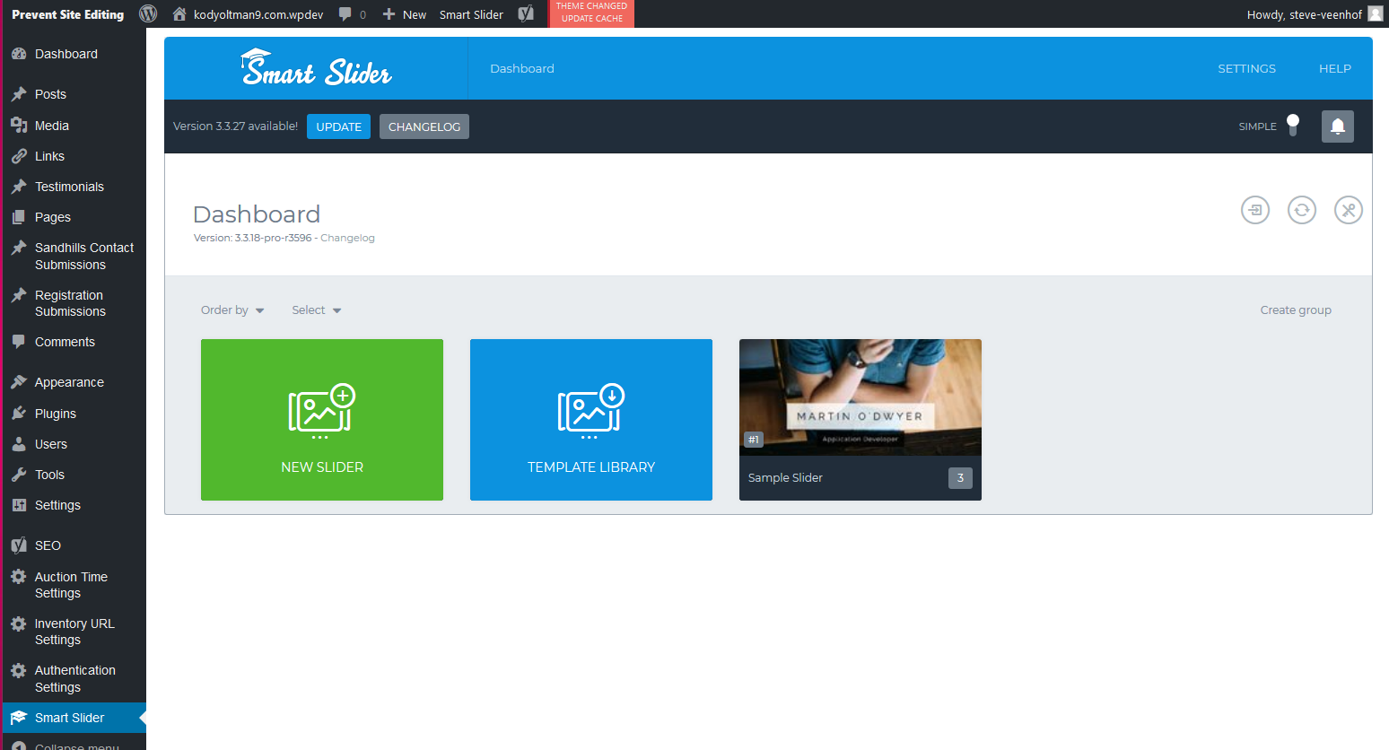This screenshot has width=1389, height=750.
Task: Click the Settings sliders icon in sidebar
Action: pos(19,505)
